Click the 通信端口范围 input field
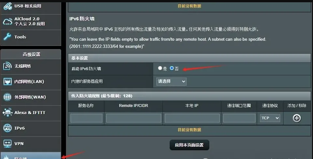The width and height of the screenshot is (313, 159). (x=239, y=118)
